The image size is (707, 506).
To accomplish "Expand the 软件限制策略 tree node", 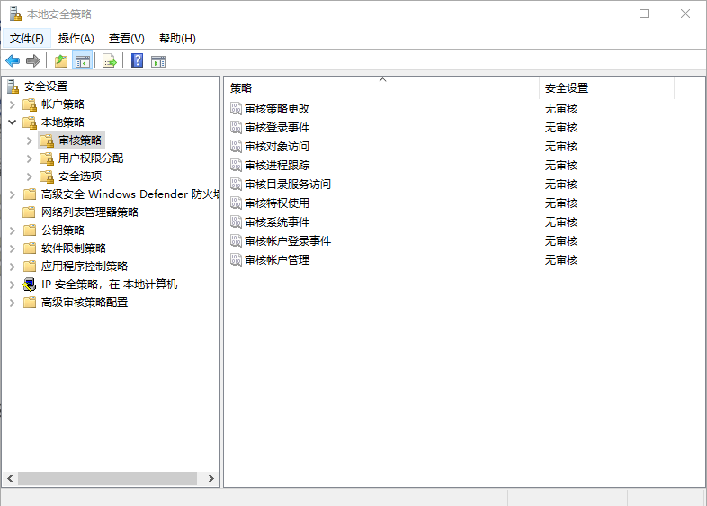I will [13, 248].
